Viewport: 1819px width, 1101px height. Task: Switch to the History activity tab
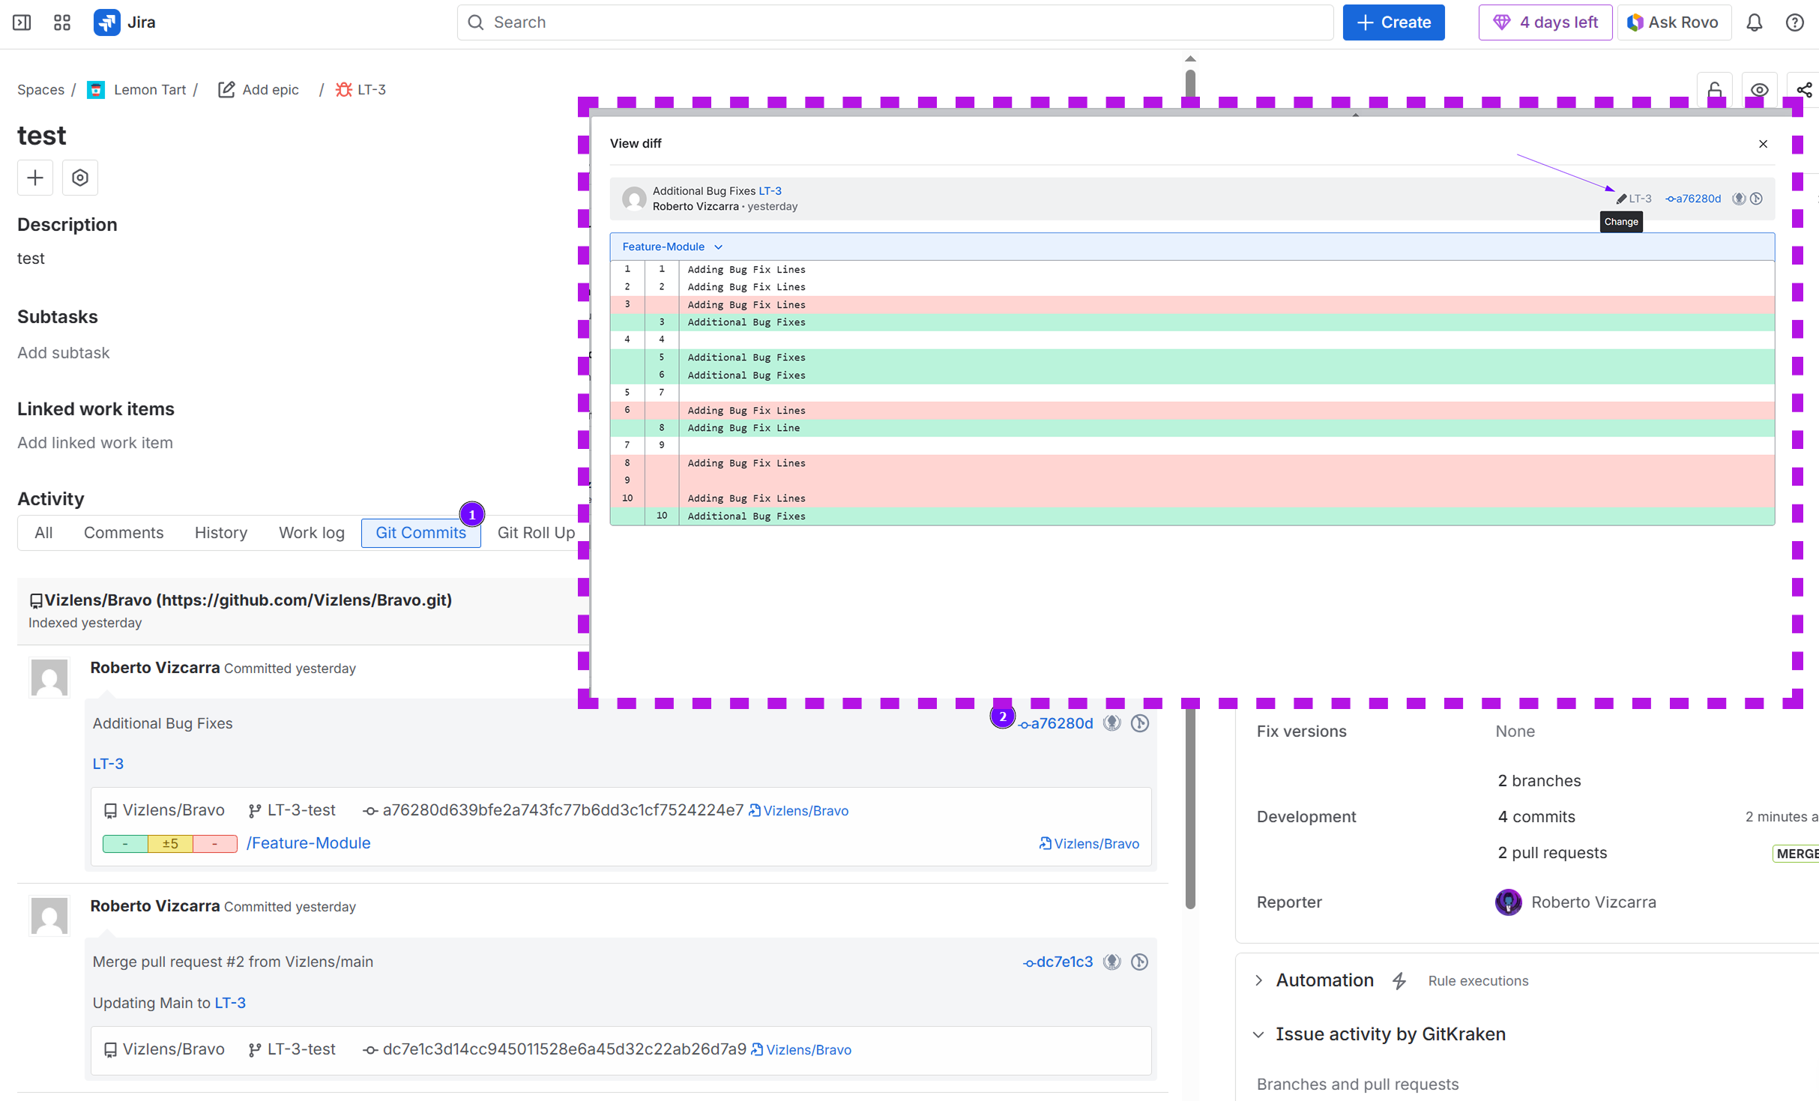pyautogui.click(x=220, y=533)
